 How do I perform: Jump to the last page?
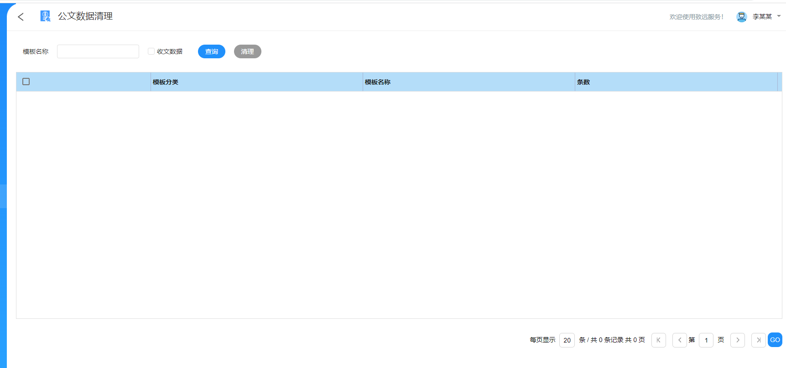click(x=758, y=340)
